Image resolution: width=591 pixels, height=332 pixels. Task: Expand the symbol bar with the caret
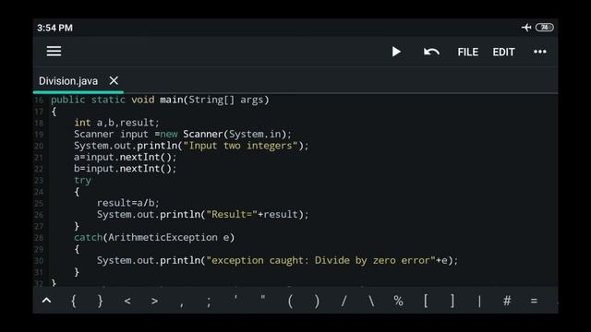coord(46,301)
